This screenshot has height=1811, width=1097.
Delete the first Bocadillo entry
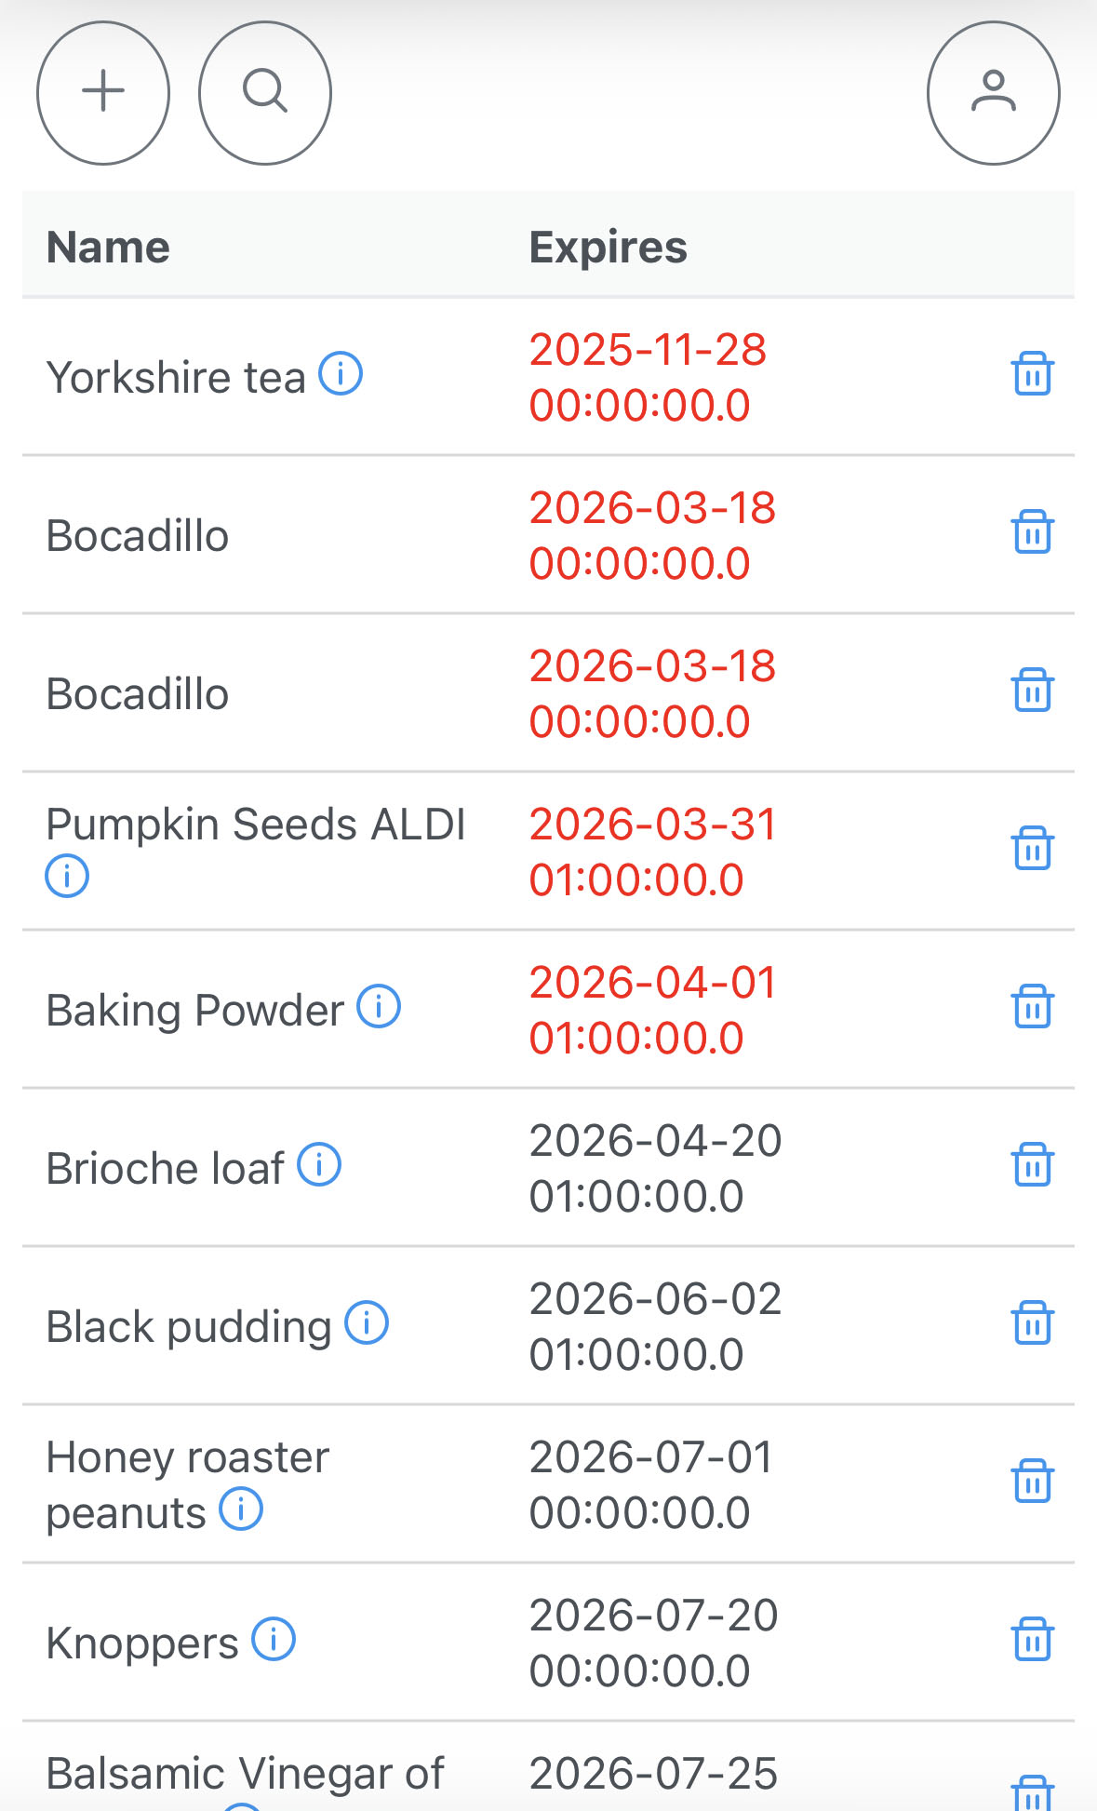point(1032,533)
